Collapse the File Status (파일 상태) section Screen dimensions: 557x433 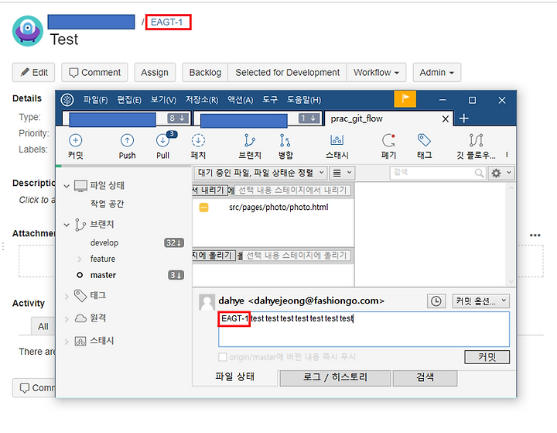click(67, 186)
